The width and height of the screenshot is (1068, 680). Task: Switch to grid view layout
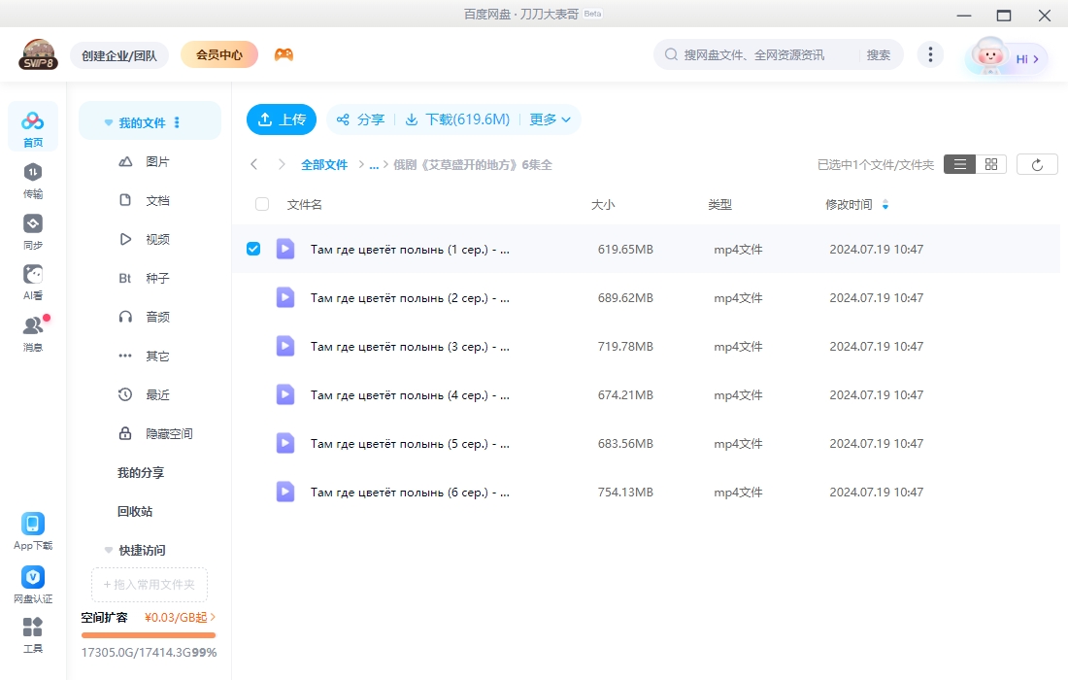coord(989,163)
